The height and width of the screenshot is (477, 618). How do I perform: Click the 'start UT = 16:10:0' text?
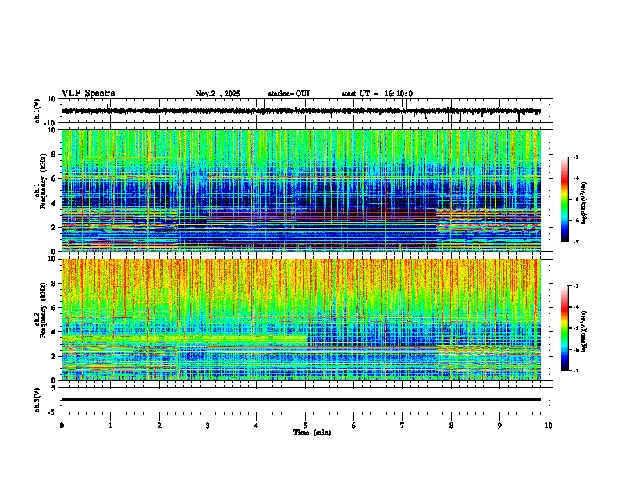point(377,94)
